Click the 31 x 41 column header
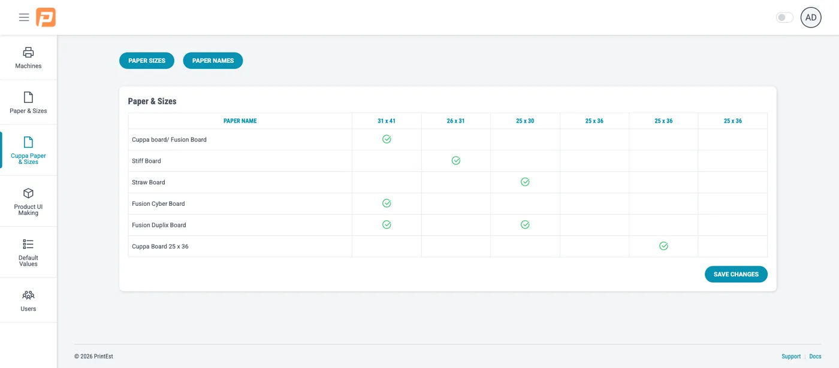Screen dimensions: 839x368 click(x=387, y=121)
